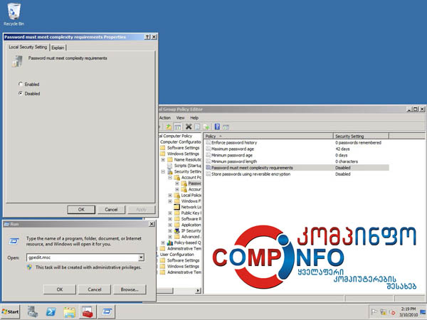
Task: Click the properties toolbar icon beside delete
Action: click(197, 127)
